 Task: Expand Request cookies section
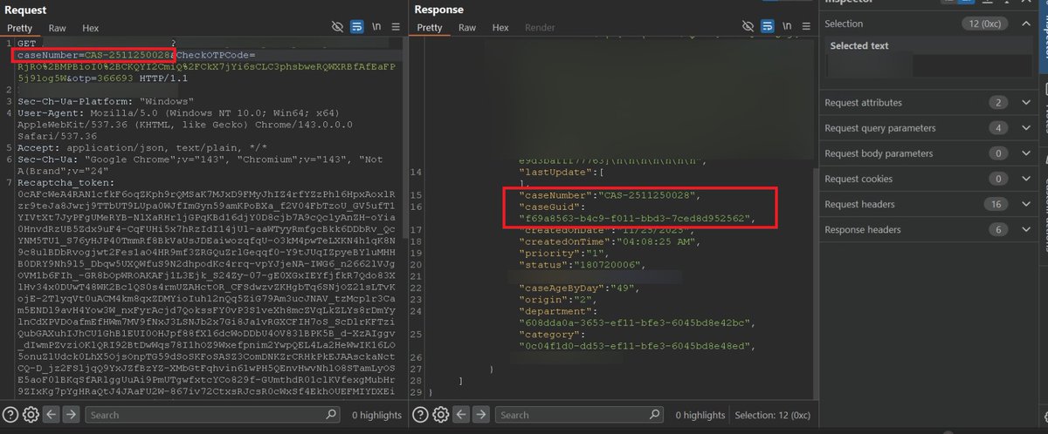click(x=1025, y=179)
